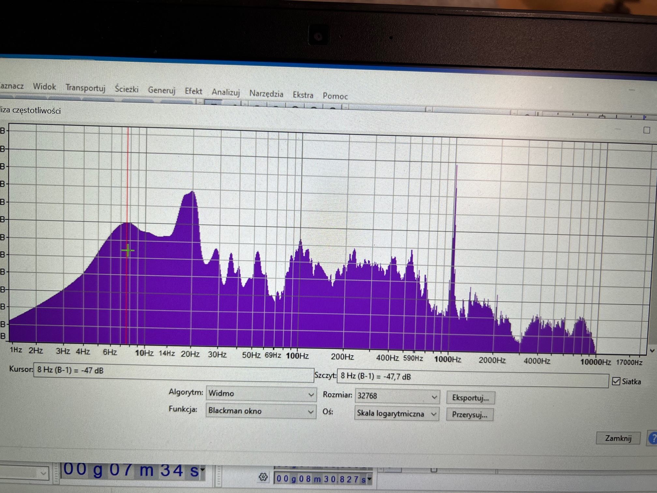Click the gear settings icon near selection time
657x493 pixels.
pos(263,477)
